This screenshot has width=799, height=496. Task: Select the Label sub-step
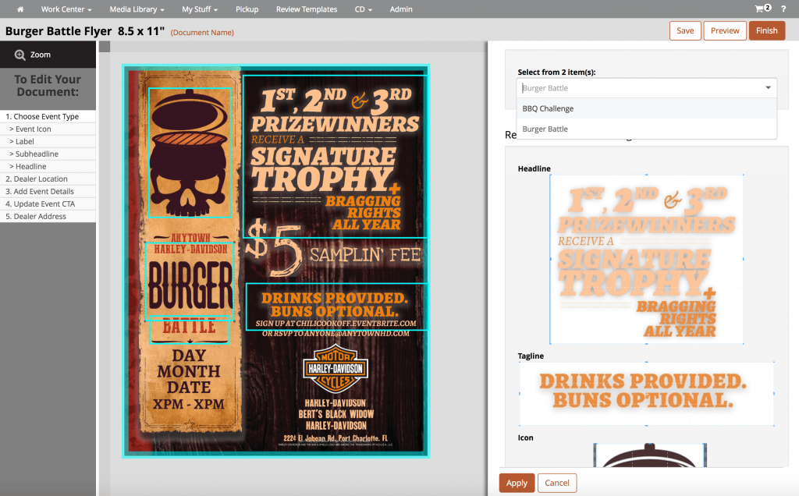pyautogui.click(x=48, y=142)
